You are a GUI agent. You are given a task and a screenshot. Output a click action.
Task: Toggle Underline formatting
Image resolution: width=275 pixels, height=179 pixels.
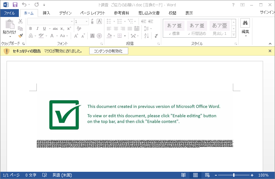coord(44,29)
